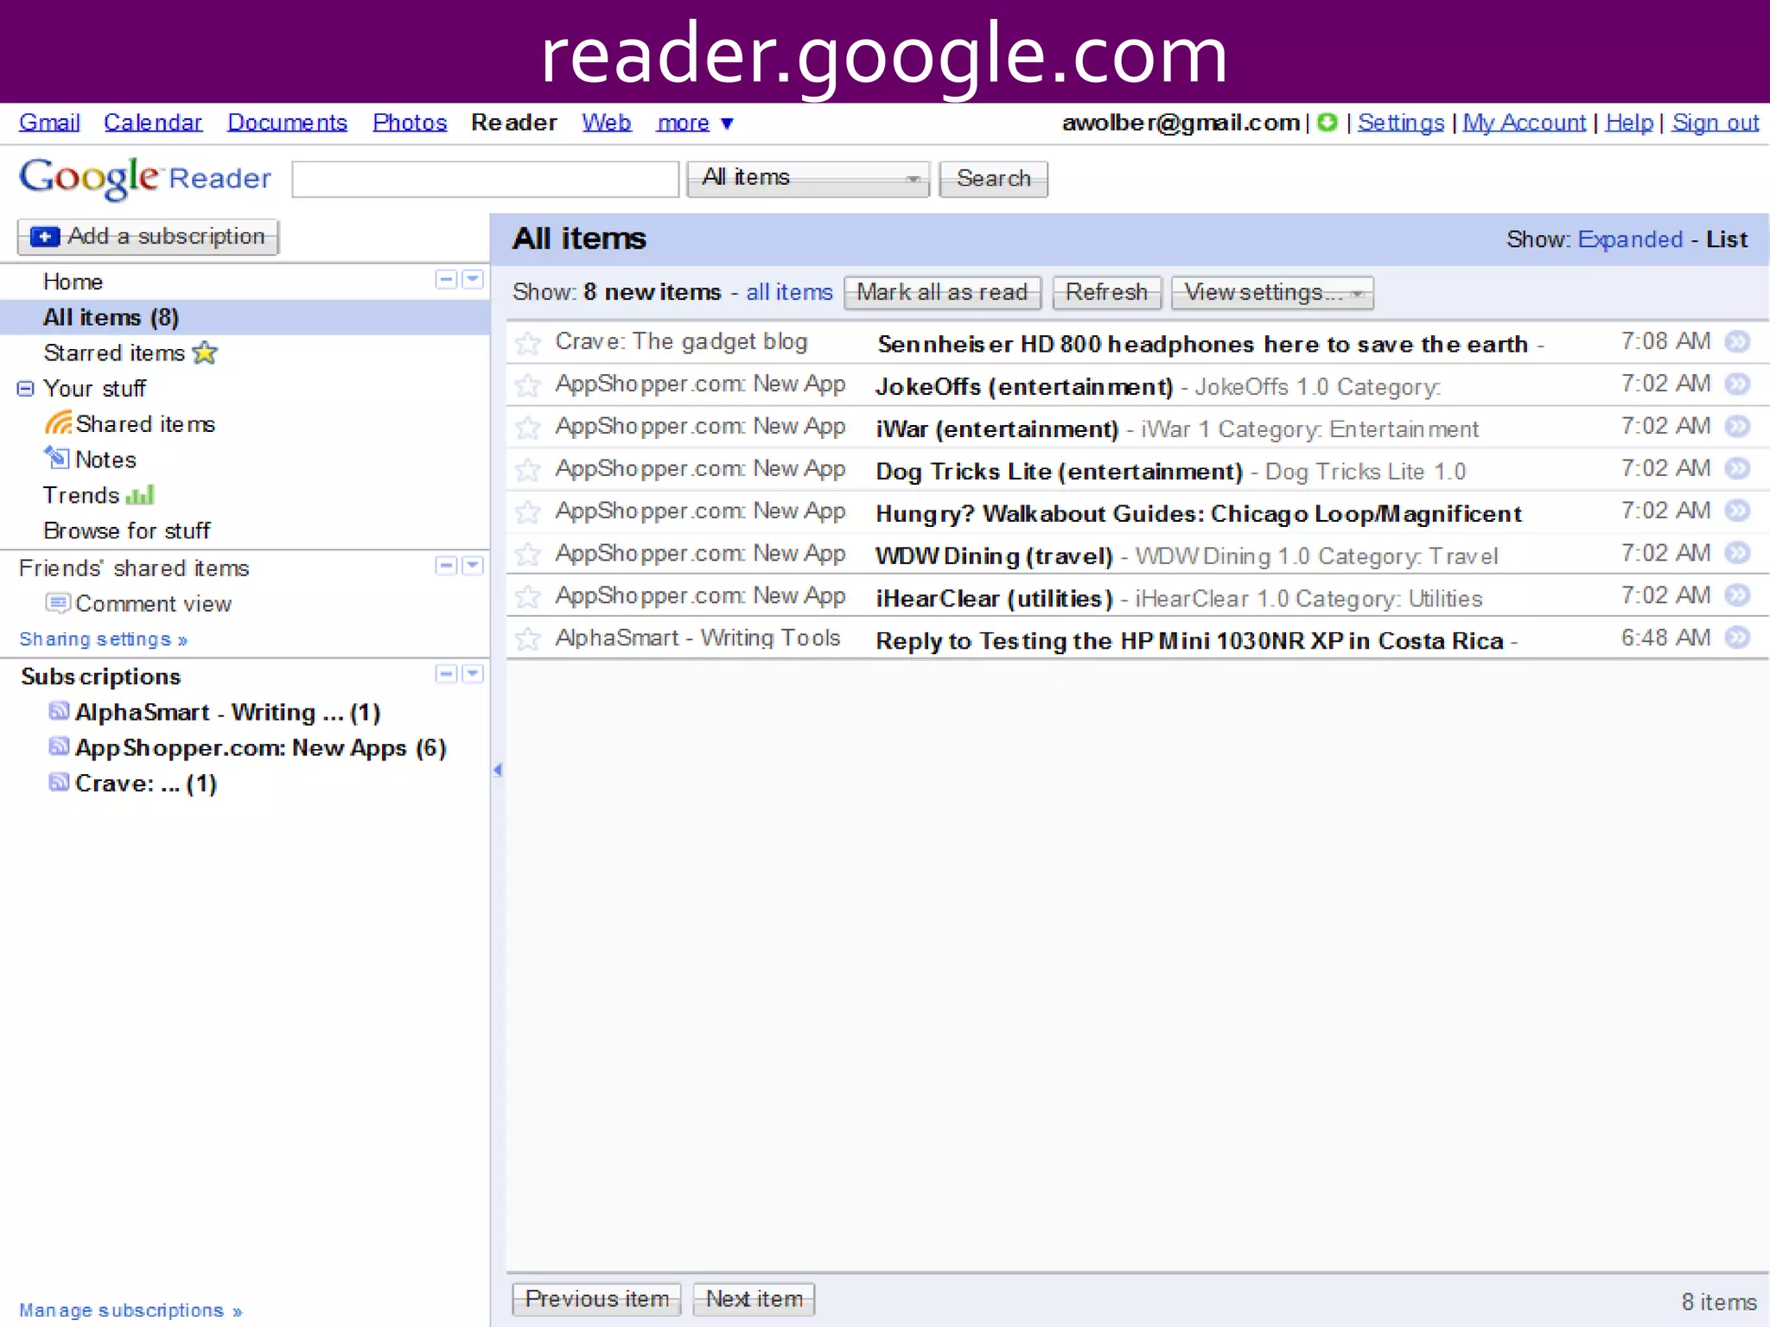Open the View settings dropdown
This screenshot has width=1770, height=1327.
click(1271, 293)
